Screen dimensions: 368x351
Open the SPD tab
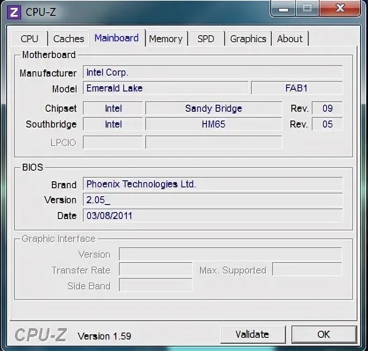pos(206,39)
